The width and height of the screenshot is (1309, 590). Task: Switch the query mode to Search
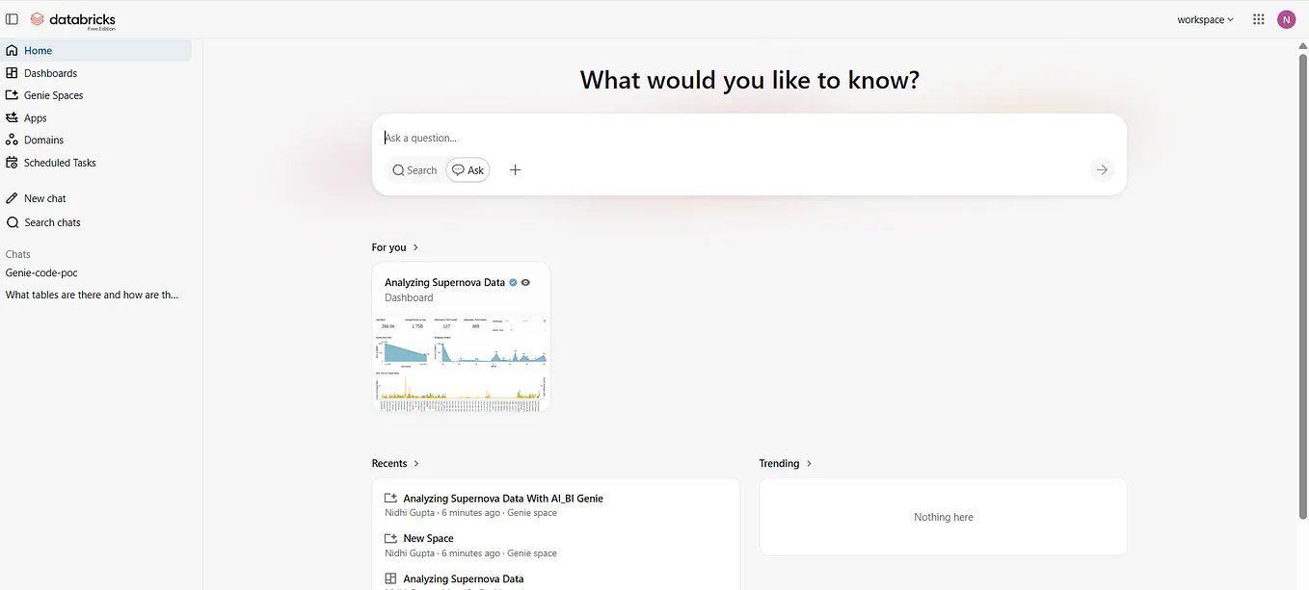tap(414, 169)
